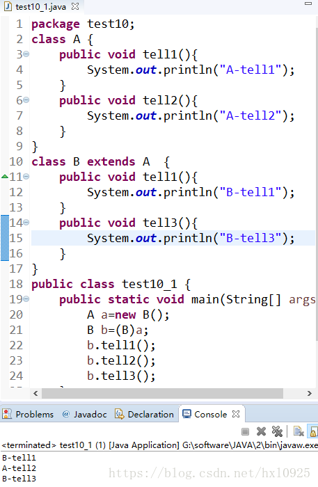Collapse class B's tell1 at line 11
Viewport: 318px width, 487px height.
pos(26,177)
